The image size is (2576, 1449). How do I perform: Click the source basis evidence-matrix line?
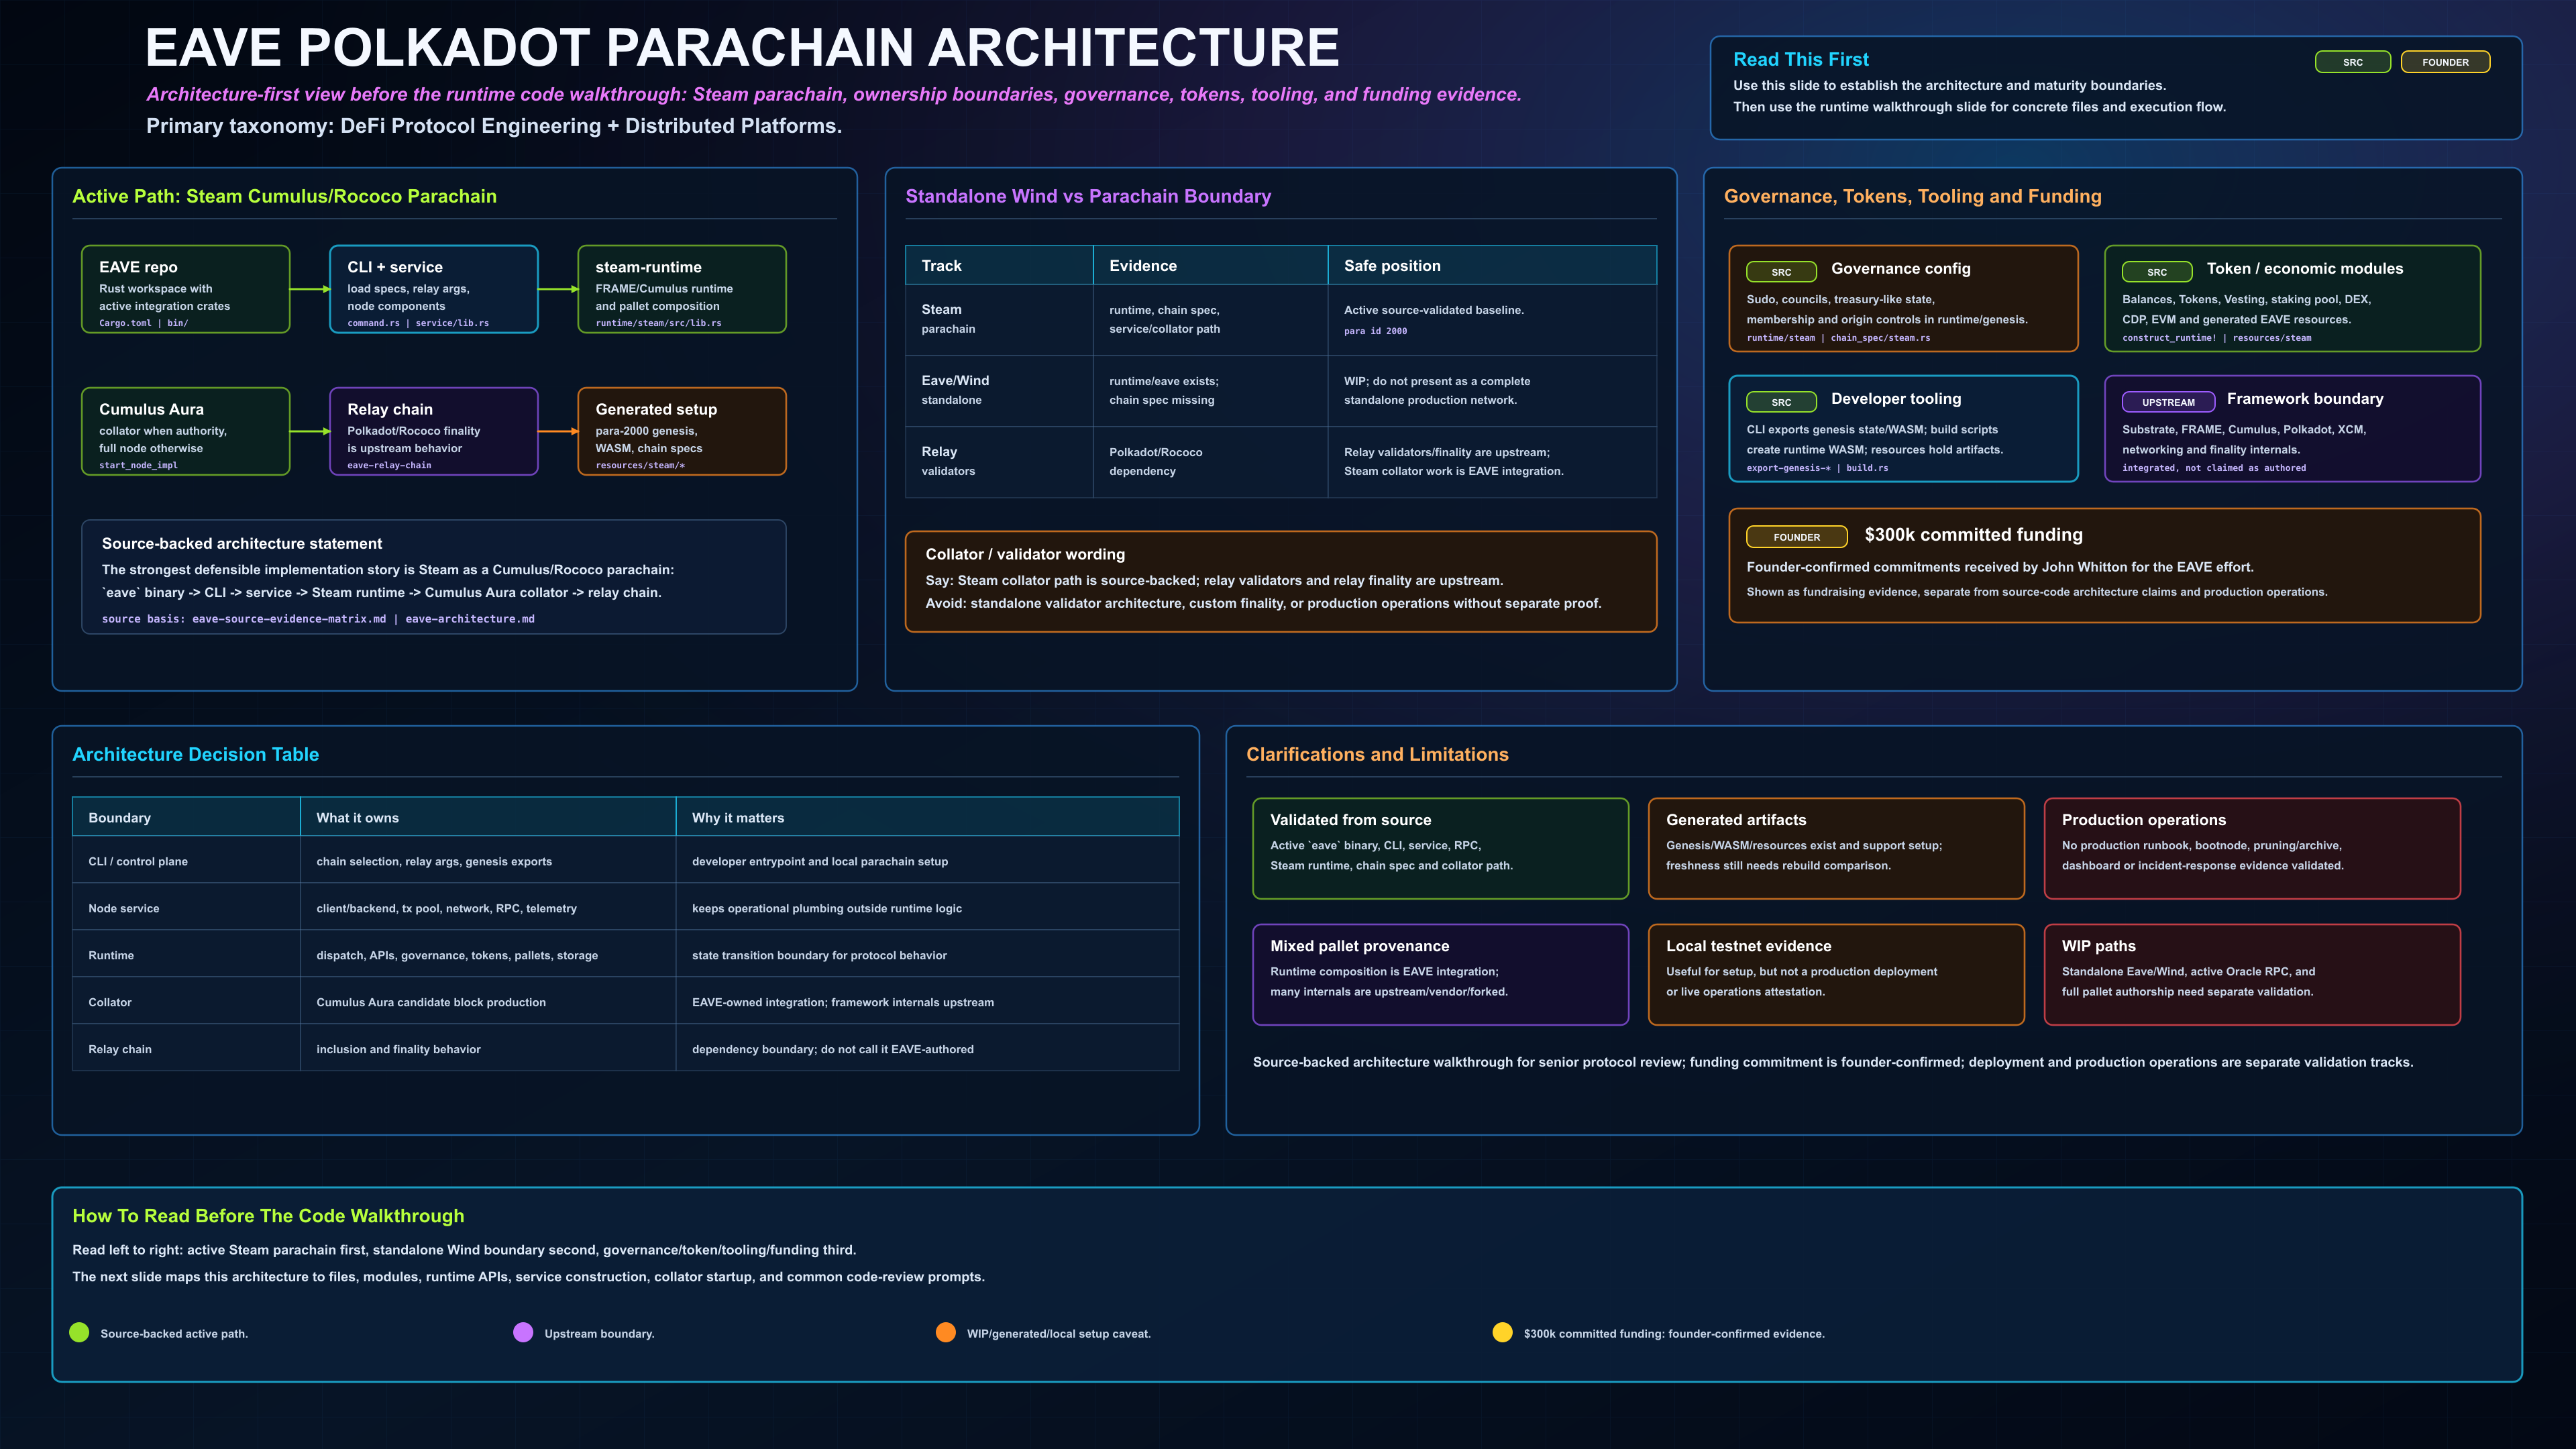pos(318,619)
